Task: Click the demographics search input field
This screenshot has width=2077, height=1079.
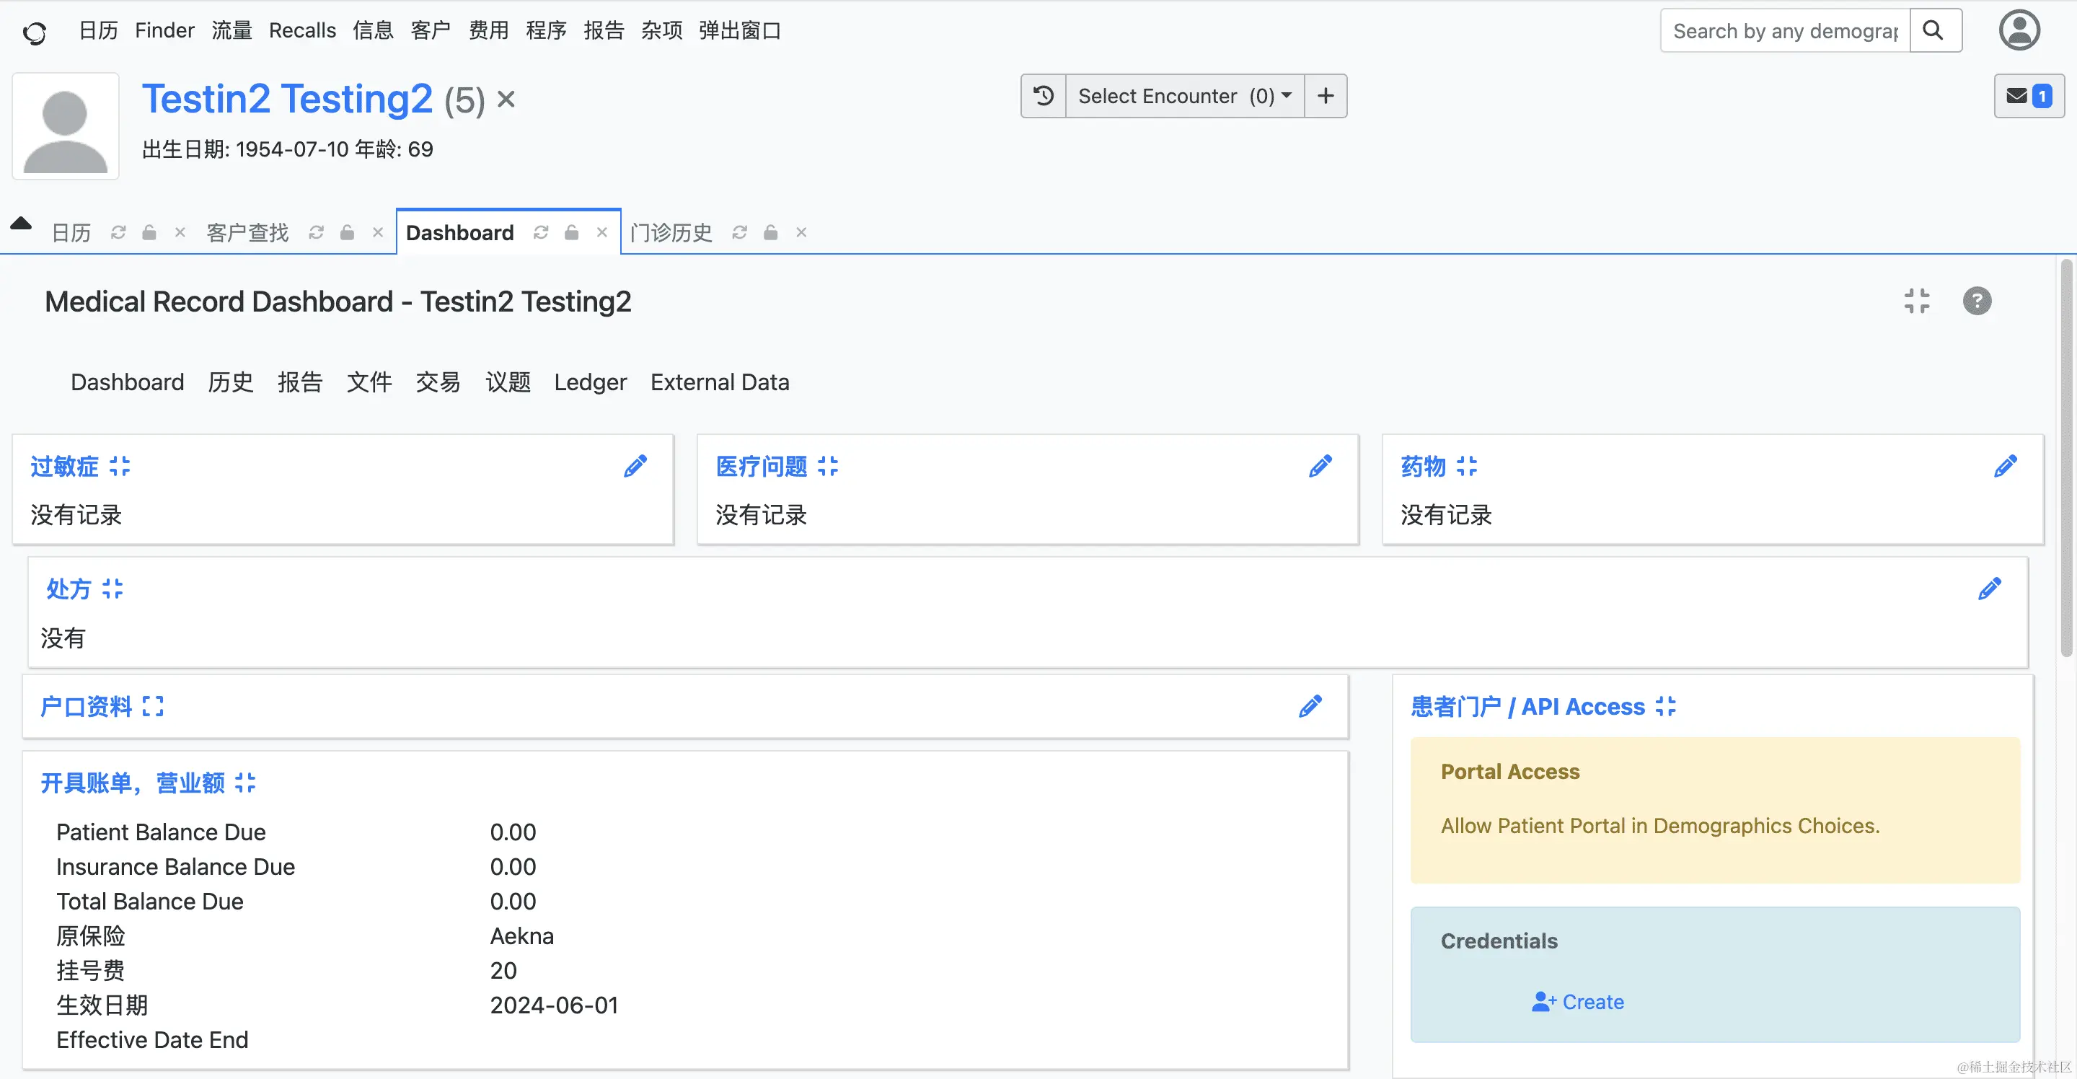Action: click(1782, 30)
